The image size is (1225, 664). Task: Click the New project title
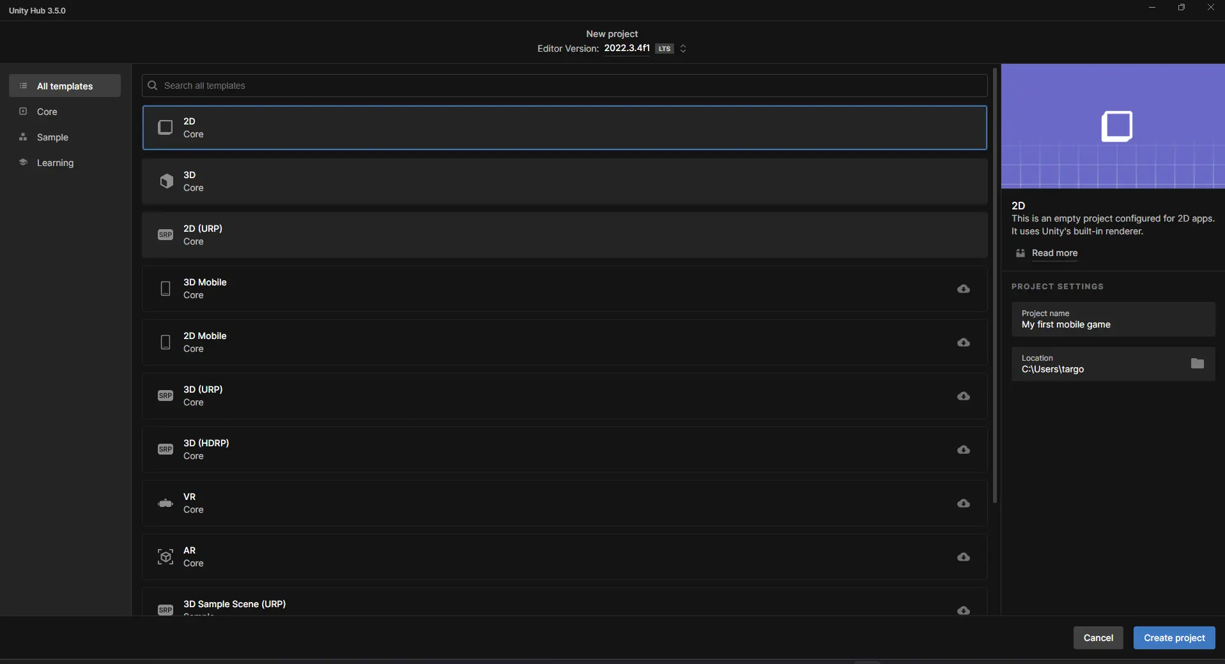pyautogui.click(x=612, y=34)
